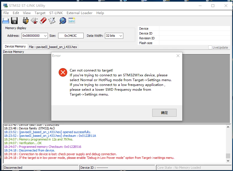
Task: Switch to the Device Memory tab
Action: point(15,46)
